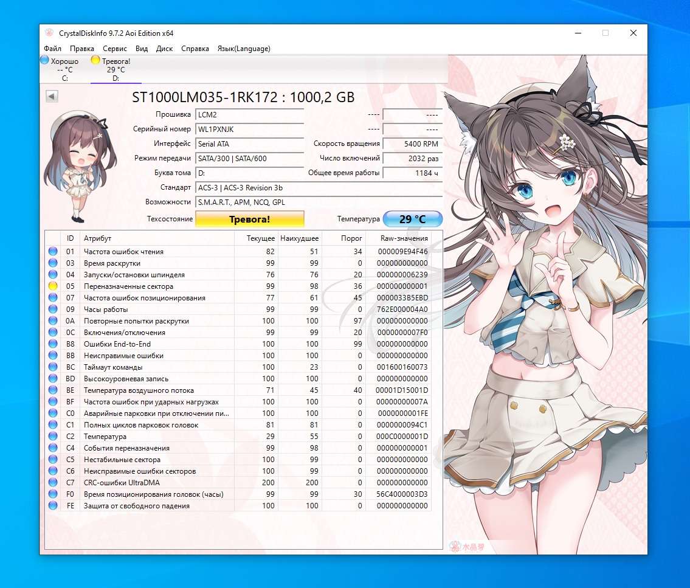Click the Возможности field S.M.A.R.T., APM, NCQ, GPL
The image size is (690, 588).
tap(319, 202)
